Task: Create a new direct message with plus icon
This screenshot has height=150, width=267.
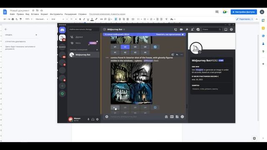Action: [x=97, y=50]
